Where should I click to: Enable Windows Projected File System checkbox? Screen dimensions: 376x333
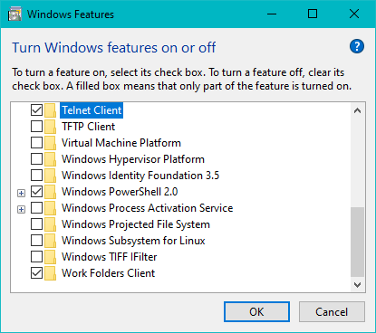click(x=36, y=224)
